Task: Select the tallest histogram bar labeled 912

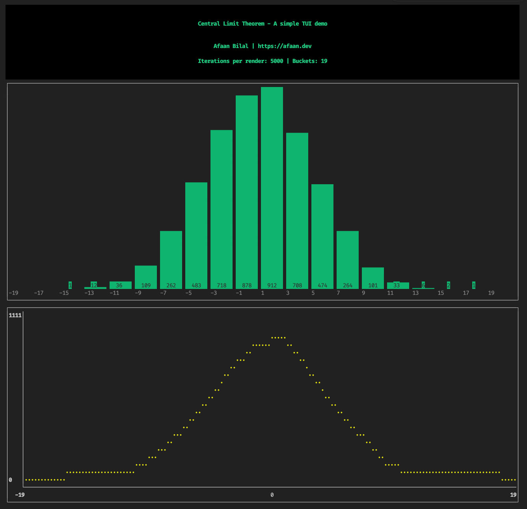Action: (272, 188)
